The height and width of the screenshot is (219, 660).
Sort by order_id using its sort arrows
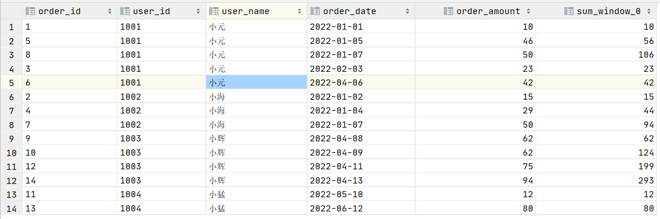point(110,12)
